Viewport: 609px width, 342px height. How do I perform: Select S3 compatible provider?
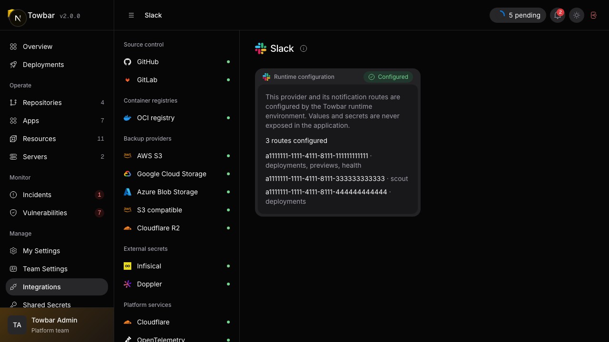pos(177,210)
